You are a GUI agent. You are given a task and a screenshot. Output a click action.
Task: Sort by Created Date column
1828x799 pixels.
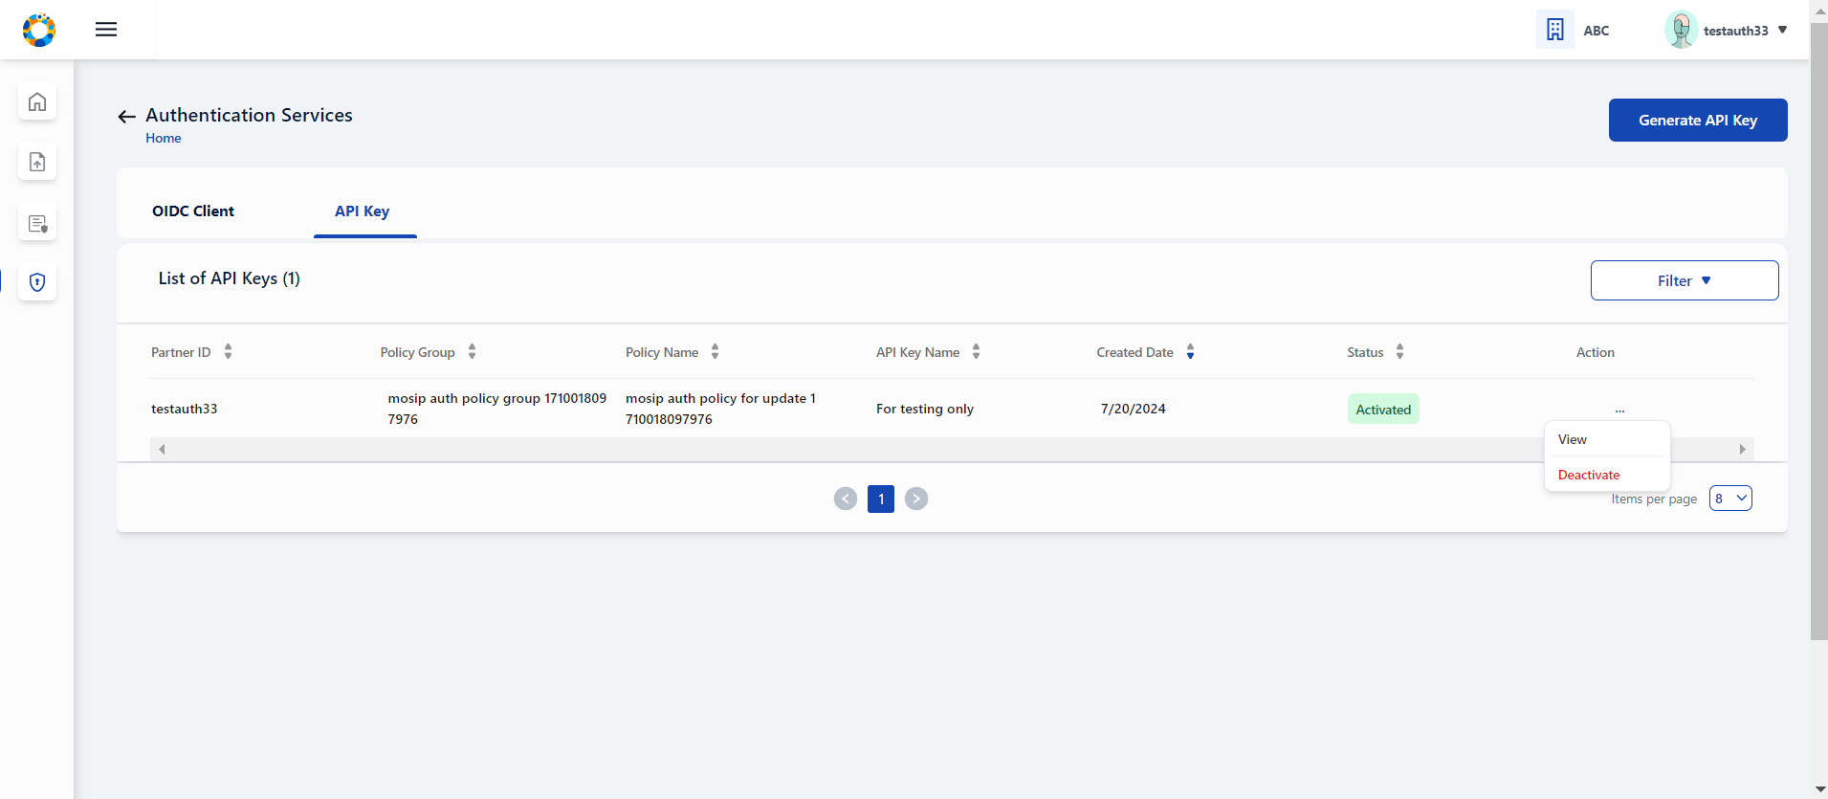pos(1190,352)
